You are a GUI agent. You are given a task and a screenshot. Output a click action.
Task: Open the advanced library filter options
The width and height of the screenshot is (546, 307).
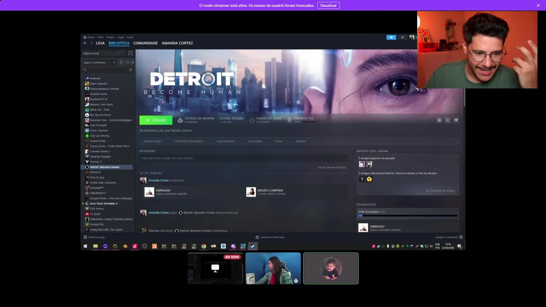point(131,70)
